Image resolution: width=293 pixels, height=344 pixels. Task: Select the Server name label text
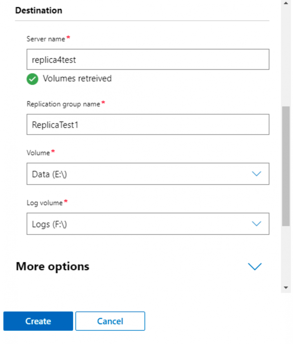point(46,39)
